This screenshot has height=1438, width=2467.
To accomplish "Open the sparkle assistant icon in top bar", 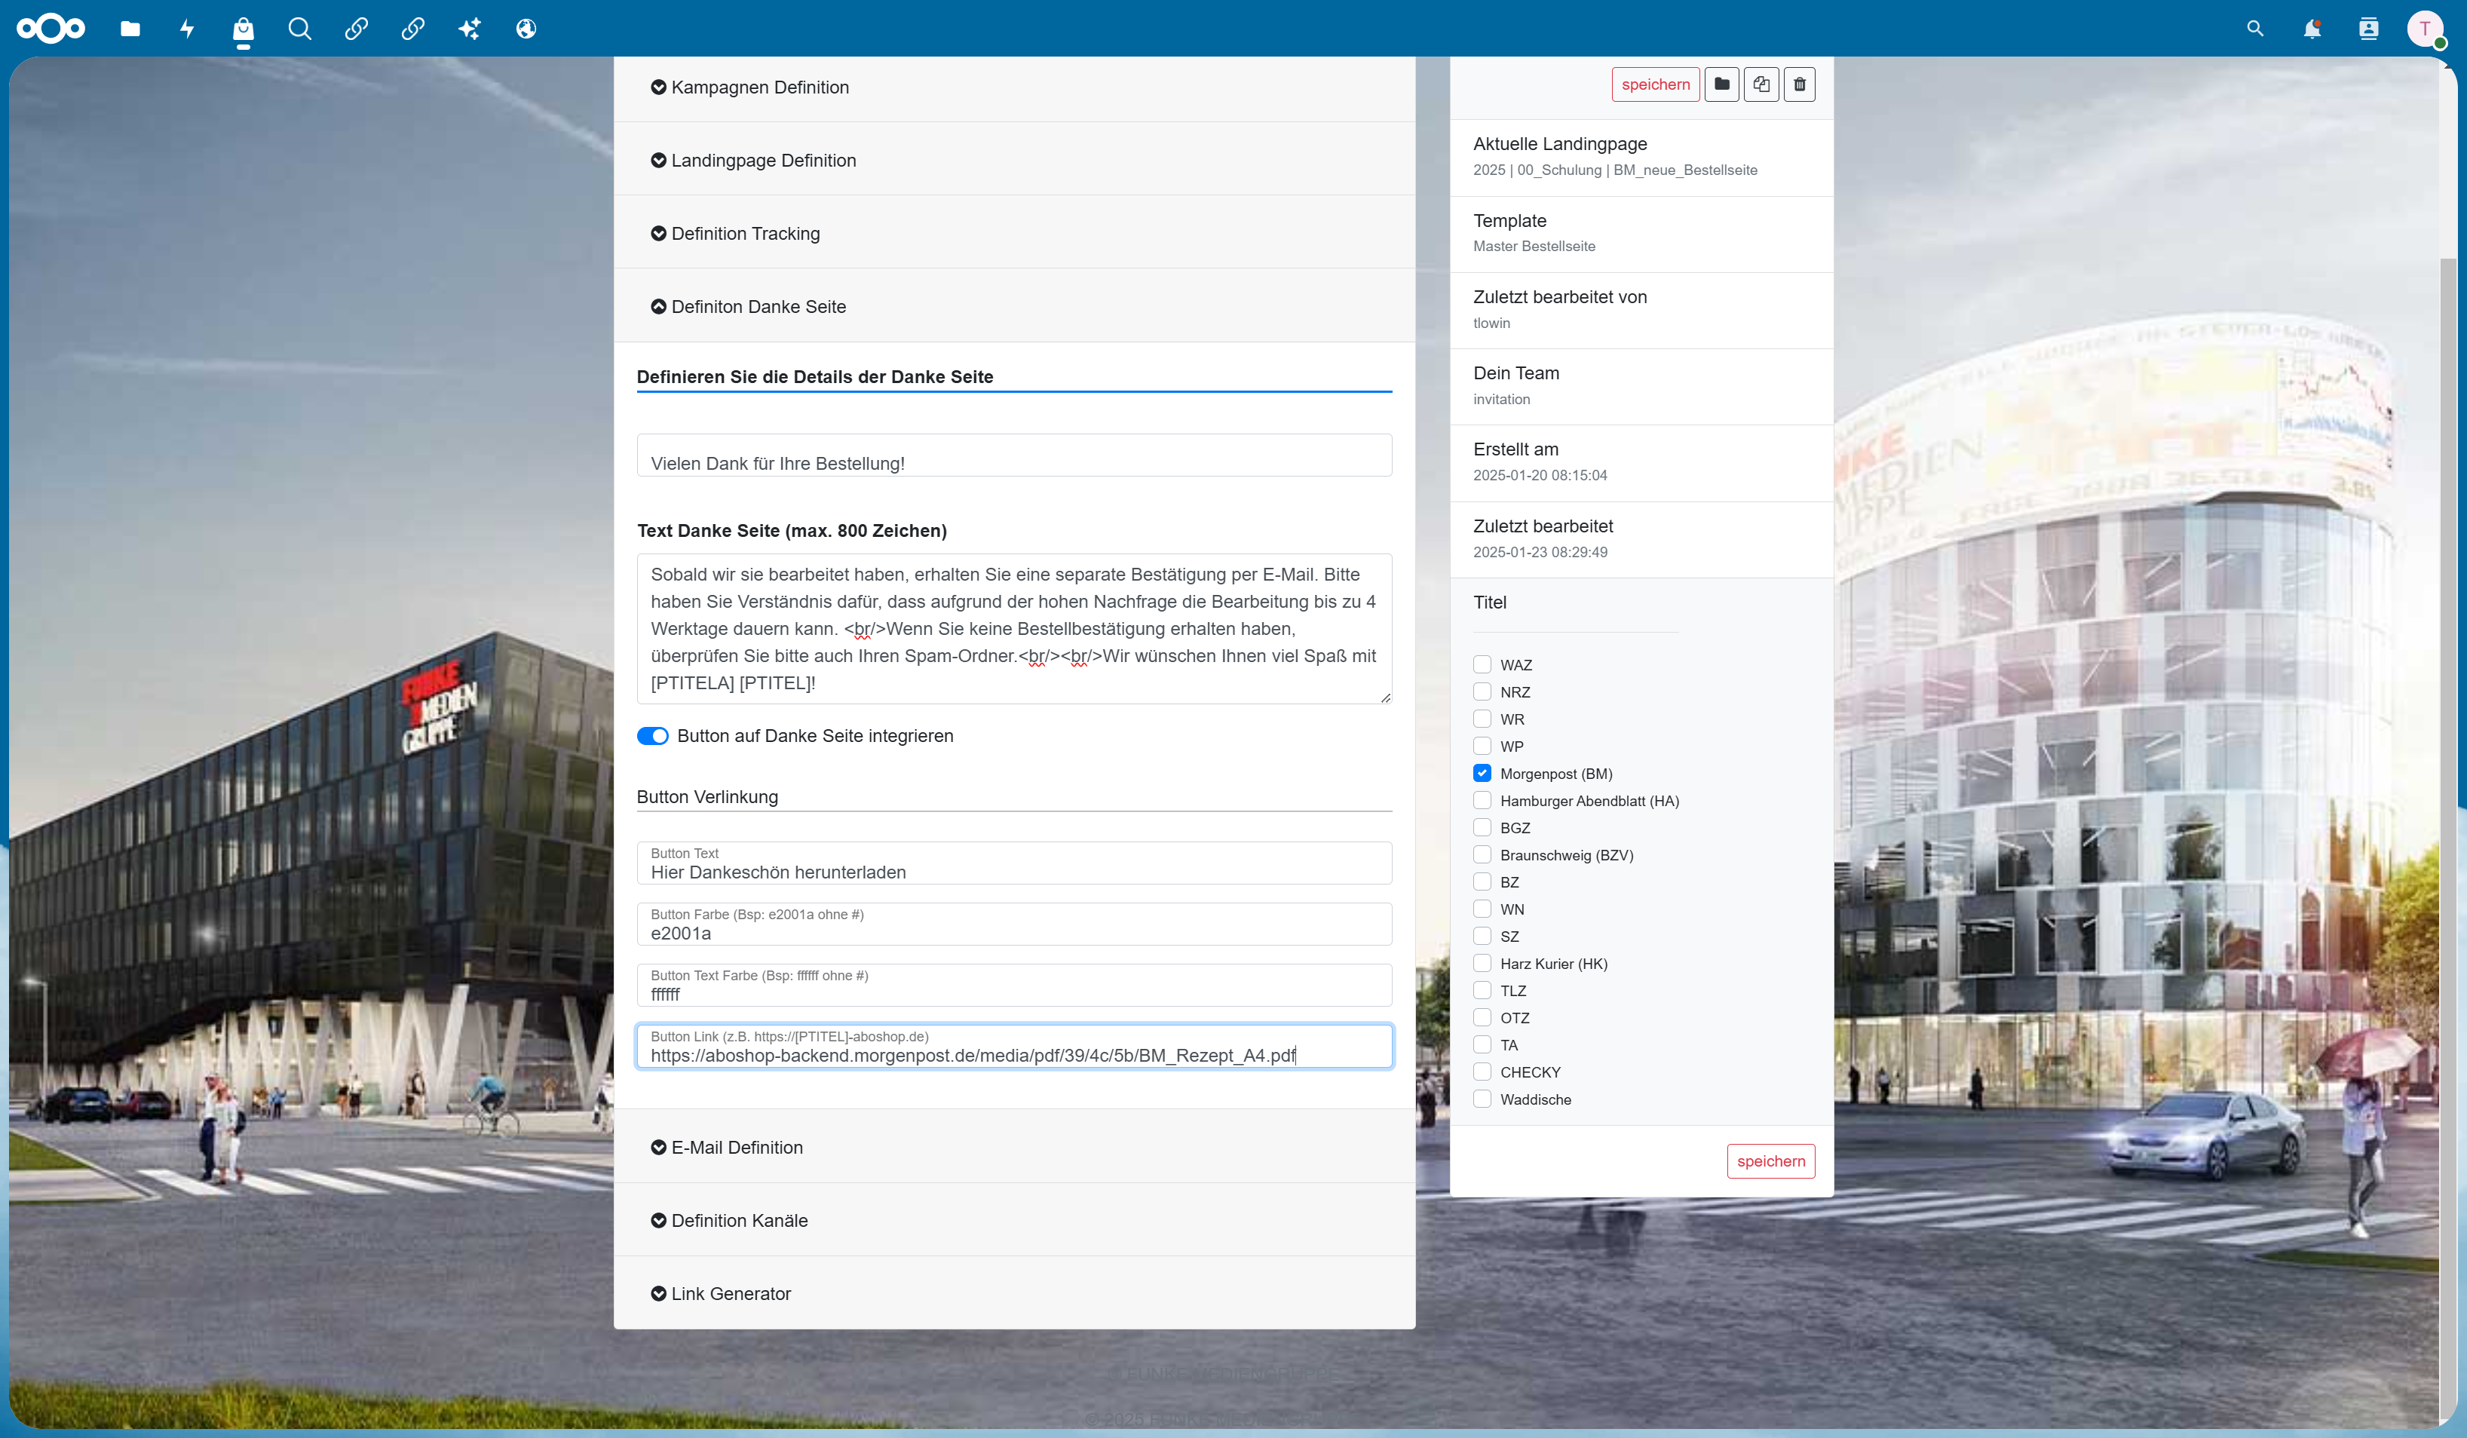I will (x=470, y=29).
